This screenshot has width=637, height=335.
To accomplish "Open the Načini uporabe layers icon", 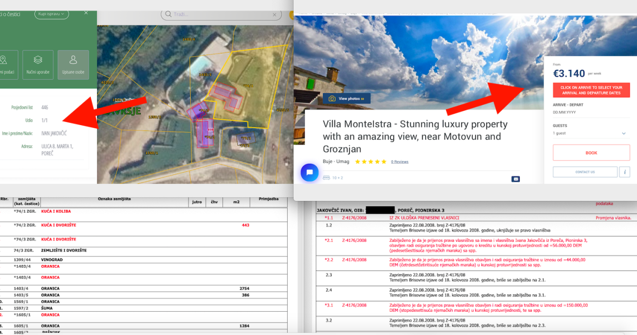I will [38, 65].
